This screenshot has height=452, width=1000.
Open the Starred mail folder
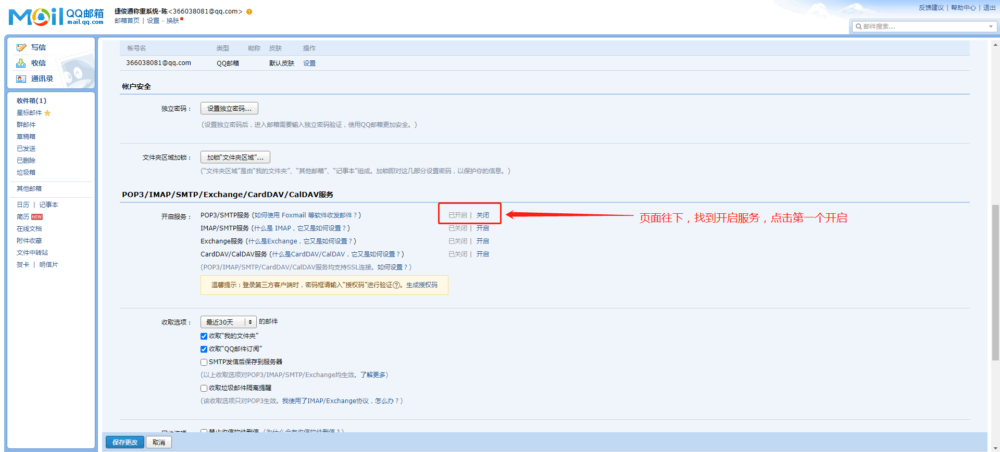pyautogui.click(x=29, y=113)
